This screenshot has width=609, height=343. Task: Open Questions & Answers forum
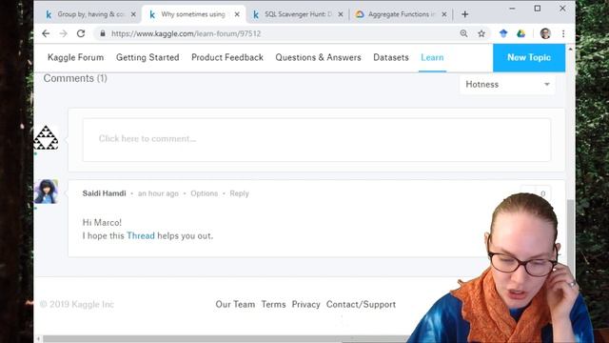click(318, 57)
